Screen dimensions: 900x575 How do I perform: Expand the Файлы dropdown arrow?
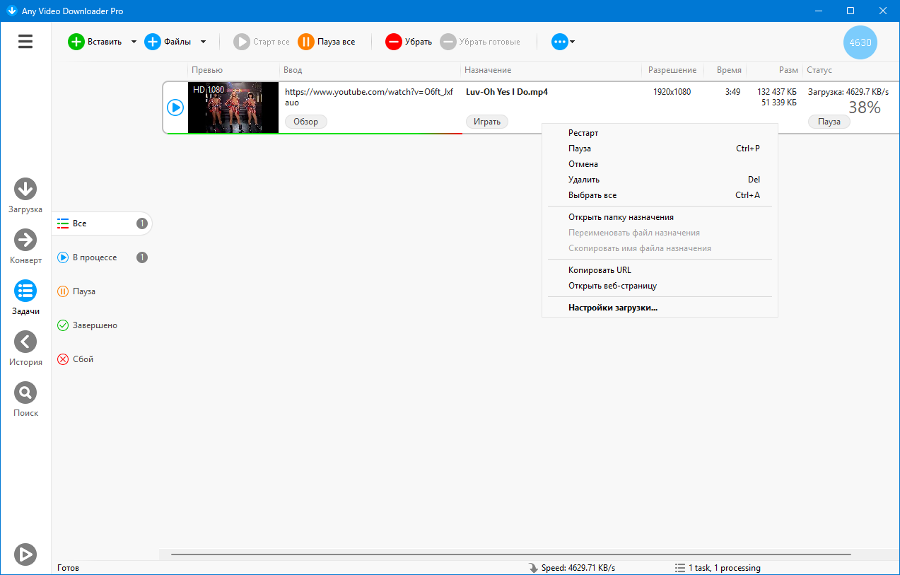coord(203,42)
